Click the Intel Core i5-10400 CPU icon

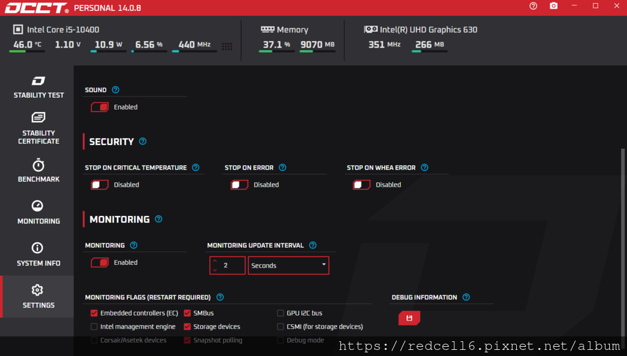tap(18, 29)
